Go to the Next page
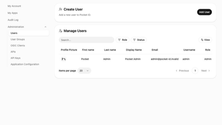This screenshot has height=125, width=222. click(x=205, y=71)
